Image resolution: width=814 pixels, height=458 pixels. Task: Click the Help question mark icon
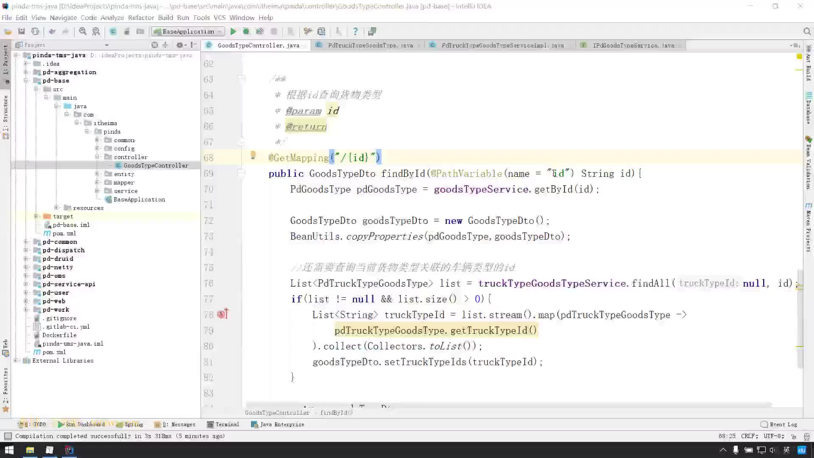click(x=355, y=31)
